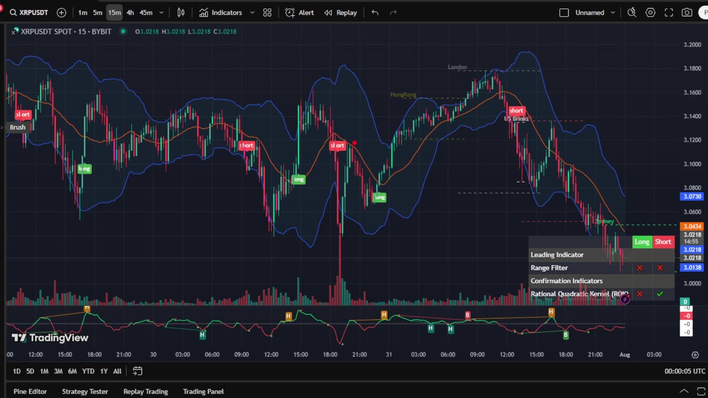Screen dimensions: 708x398
Task: Select the 15m timeframe
Action: pyautogui.click(x=114, y=12)
